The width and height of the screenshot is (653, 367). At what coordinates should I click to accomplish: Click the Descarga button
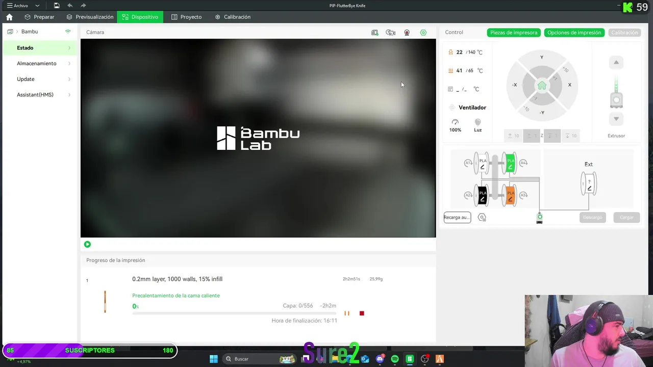[x=592, y=218]
